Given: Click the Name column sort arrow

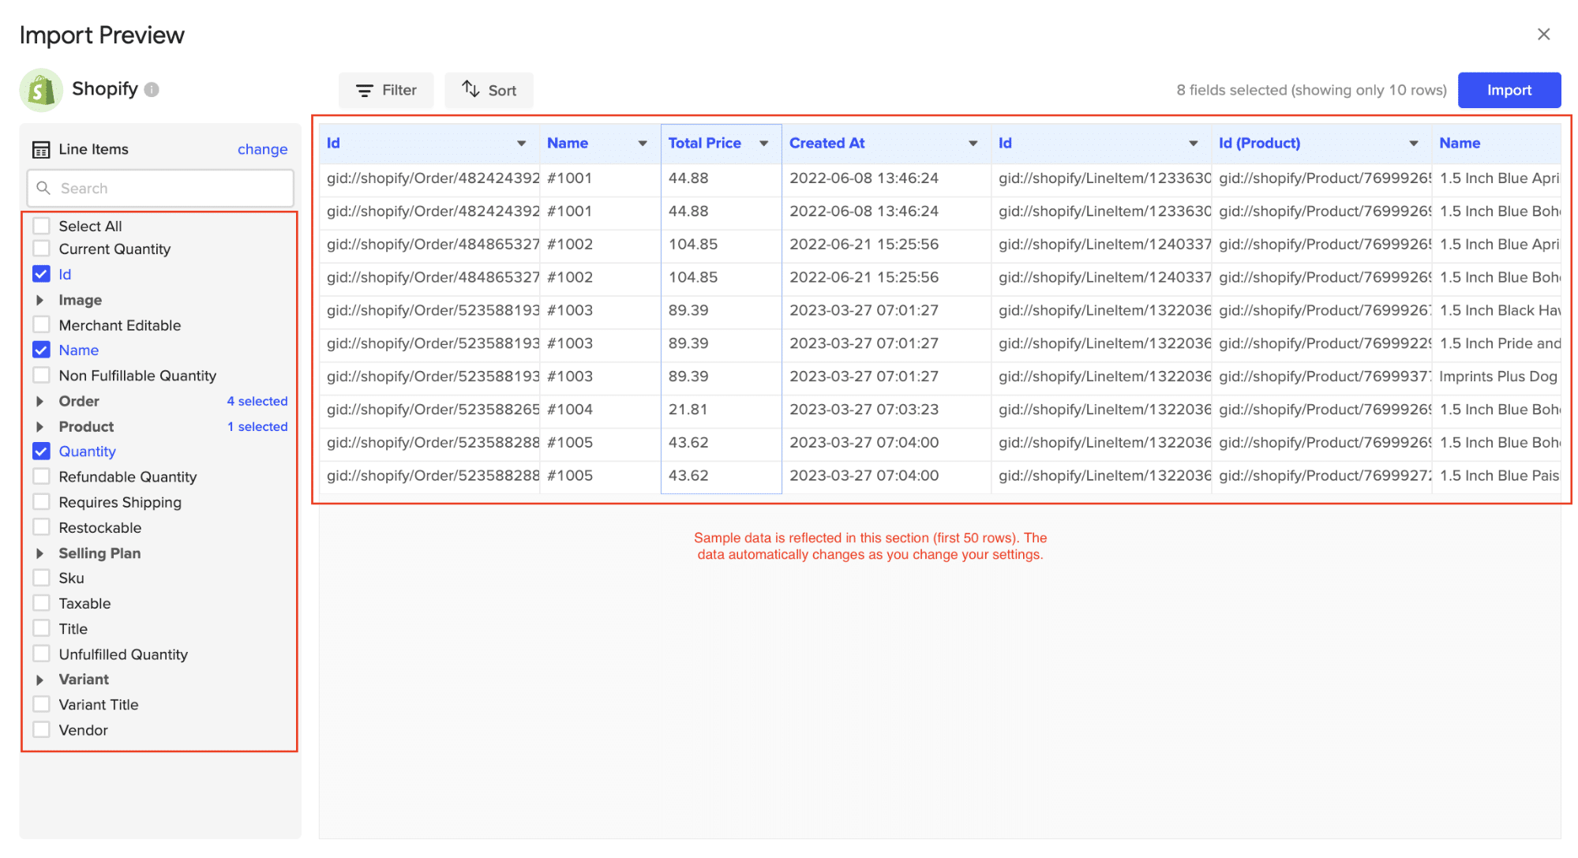Looking at the screenshot, I should click(x=643, y=143).
